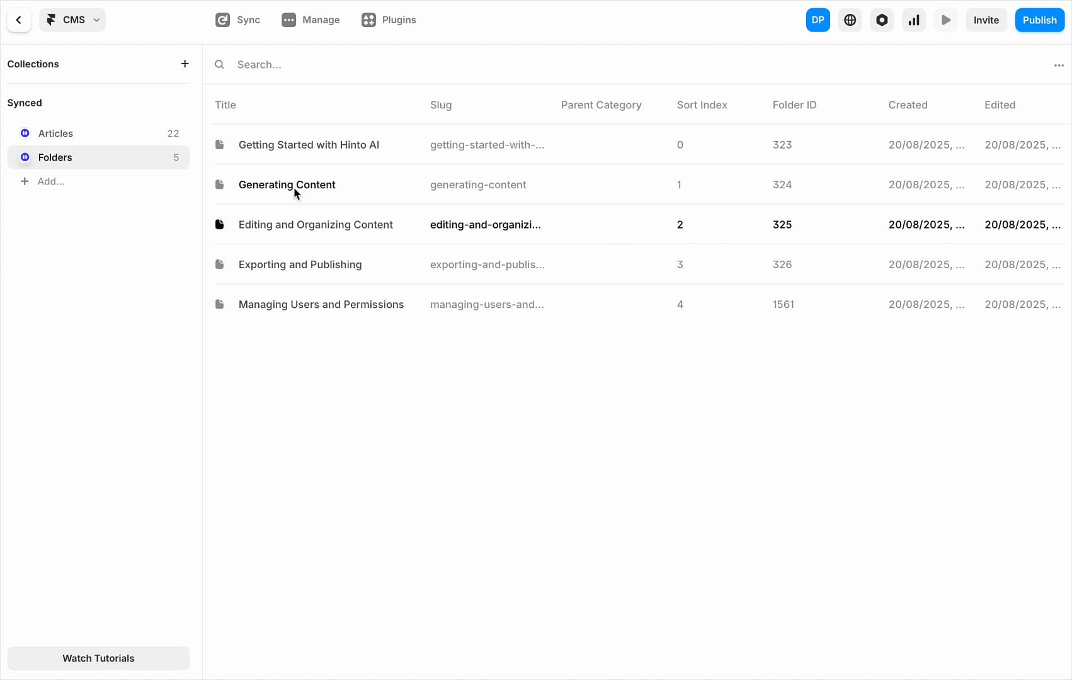Click the Manage icon in top bar

tap(288, 20)
